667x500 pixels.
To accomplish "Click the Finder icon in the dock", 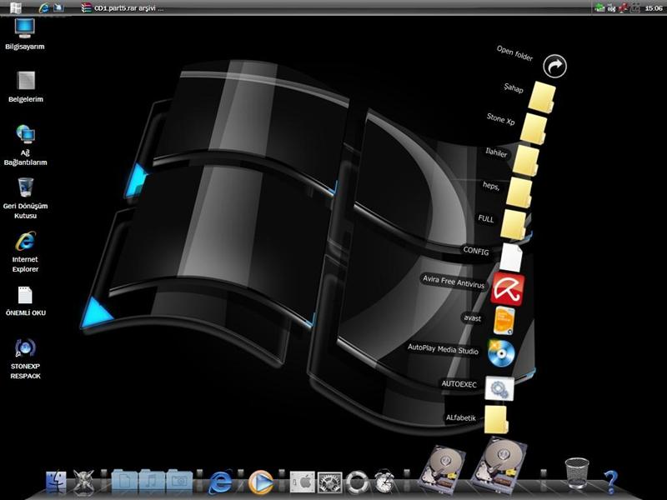I will click(56, 482).
